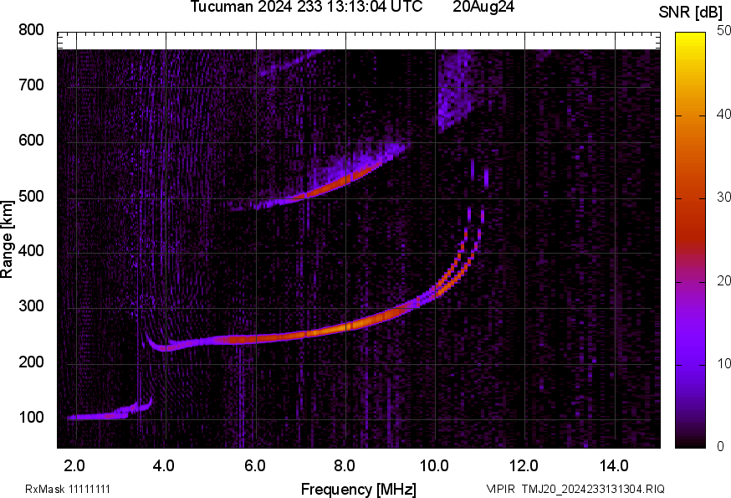Image resolution: width=731 pixels, height=498 pixels.
Task: Click the colorbar tick value 40
Action: [x=723, y=115]
